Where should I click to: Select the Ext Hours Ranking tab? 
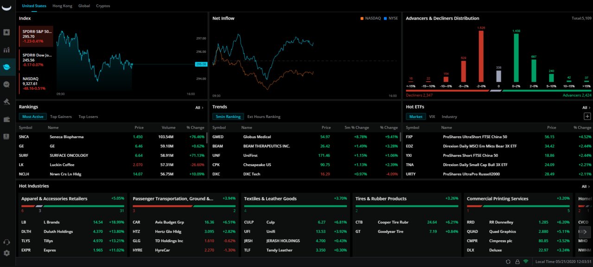pos(264,117)
